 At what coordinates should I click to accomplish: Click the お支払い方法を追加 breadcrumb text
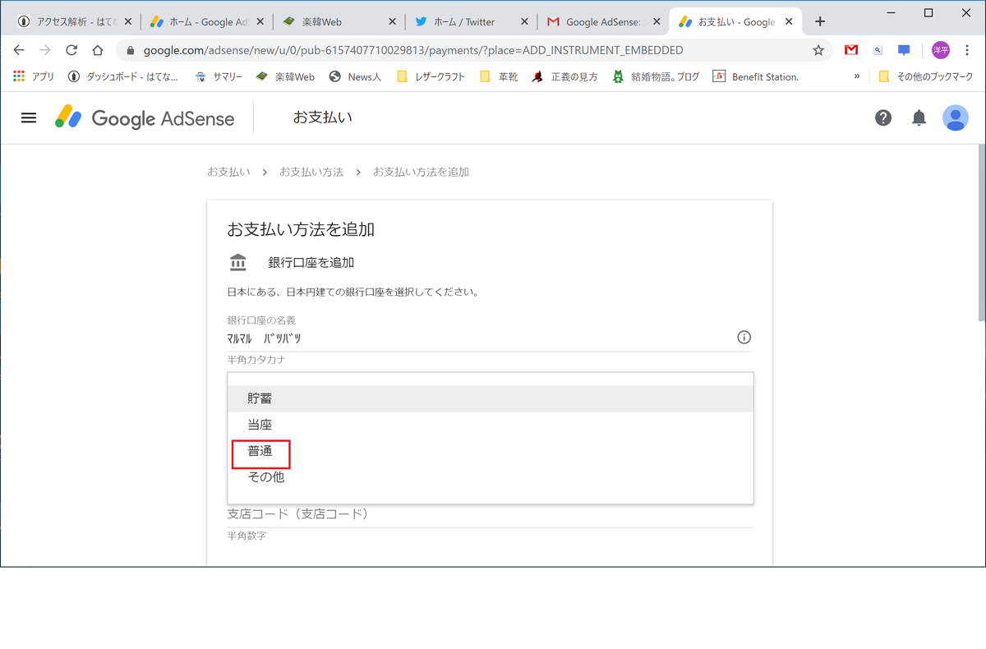[421, 172]
